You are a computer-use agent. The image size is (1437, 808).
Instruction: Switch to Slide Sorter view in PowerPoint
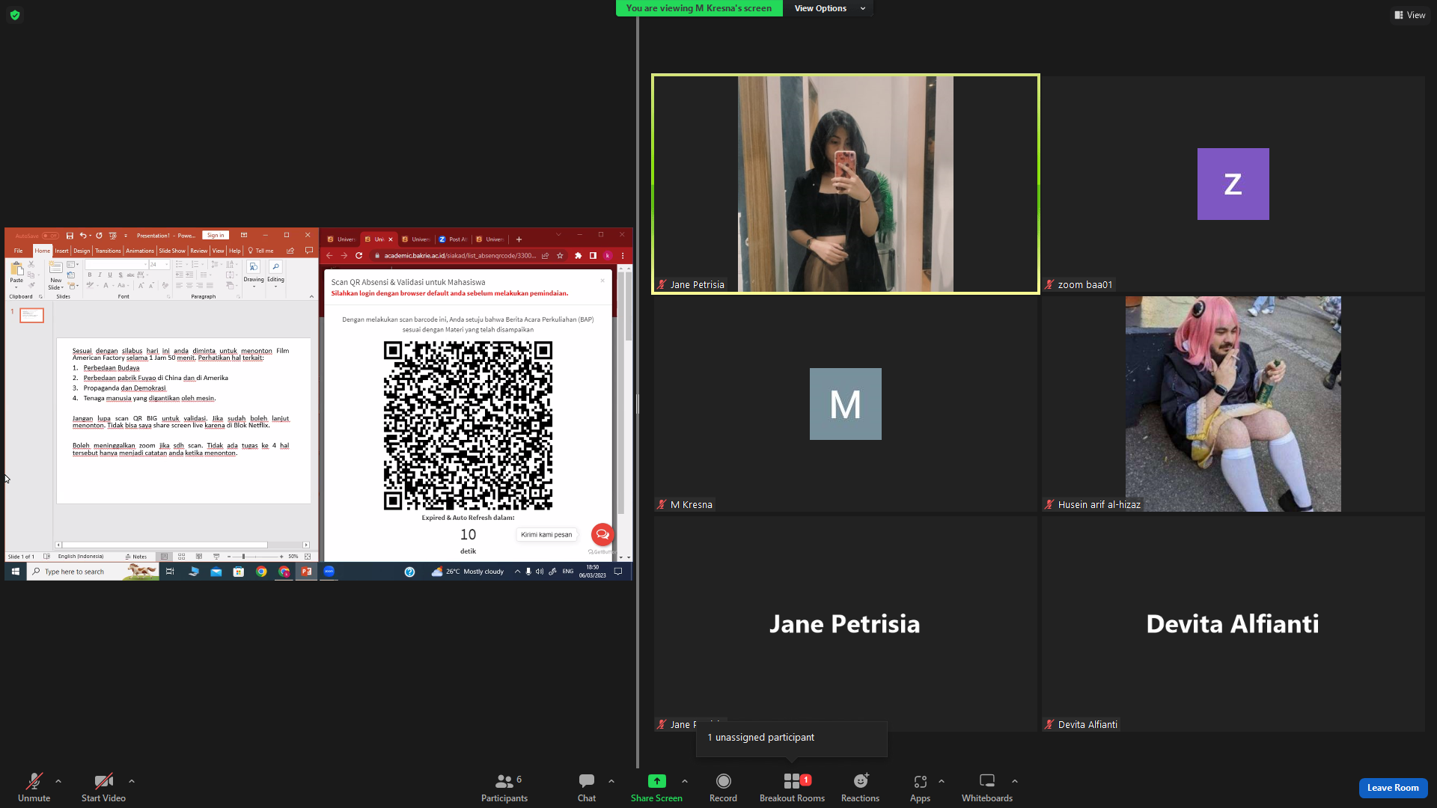click(181, 557)
